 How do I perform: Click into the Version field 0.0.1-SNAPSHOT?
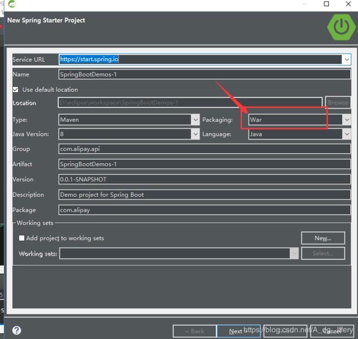point(204,179)
